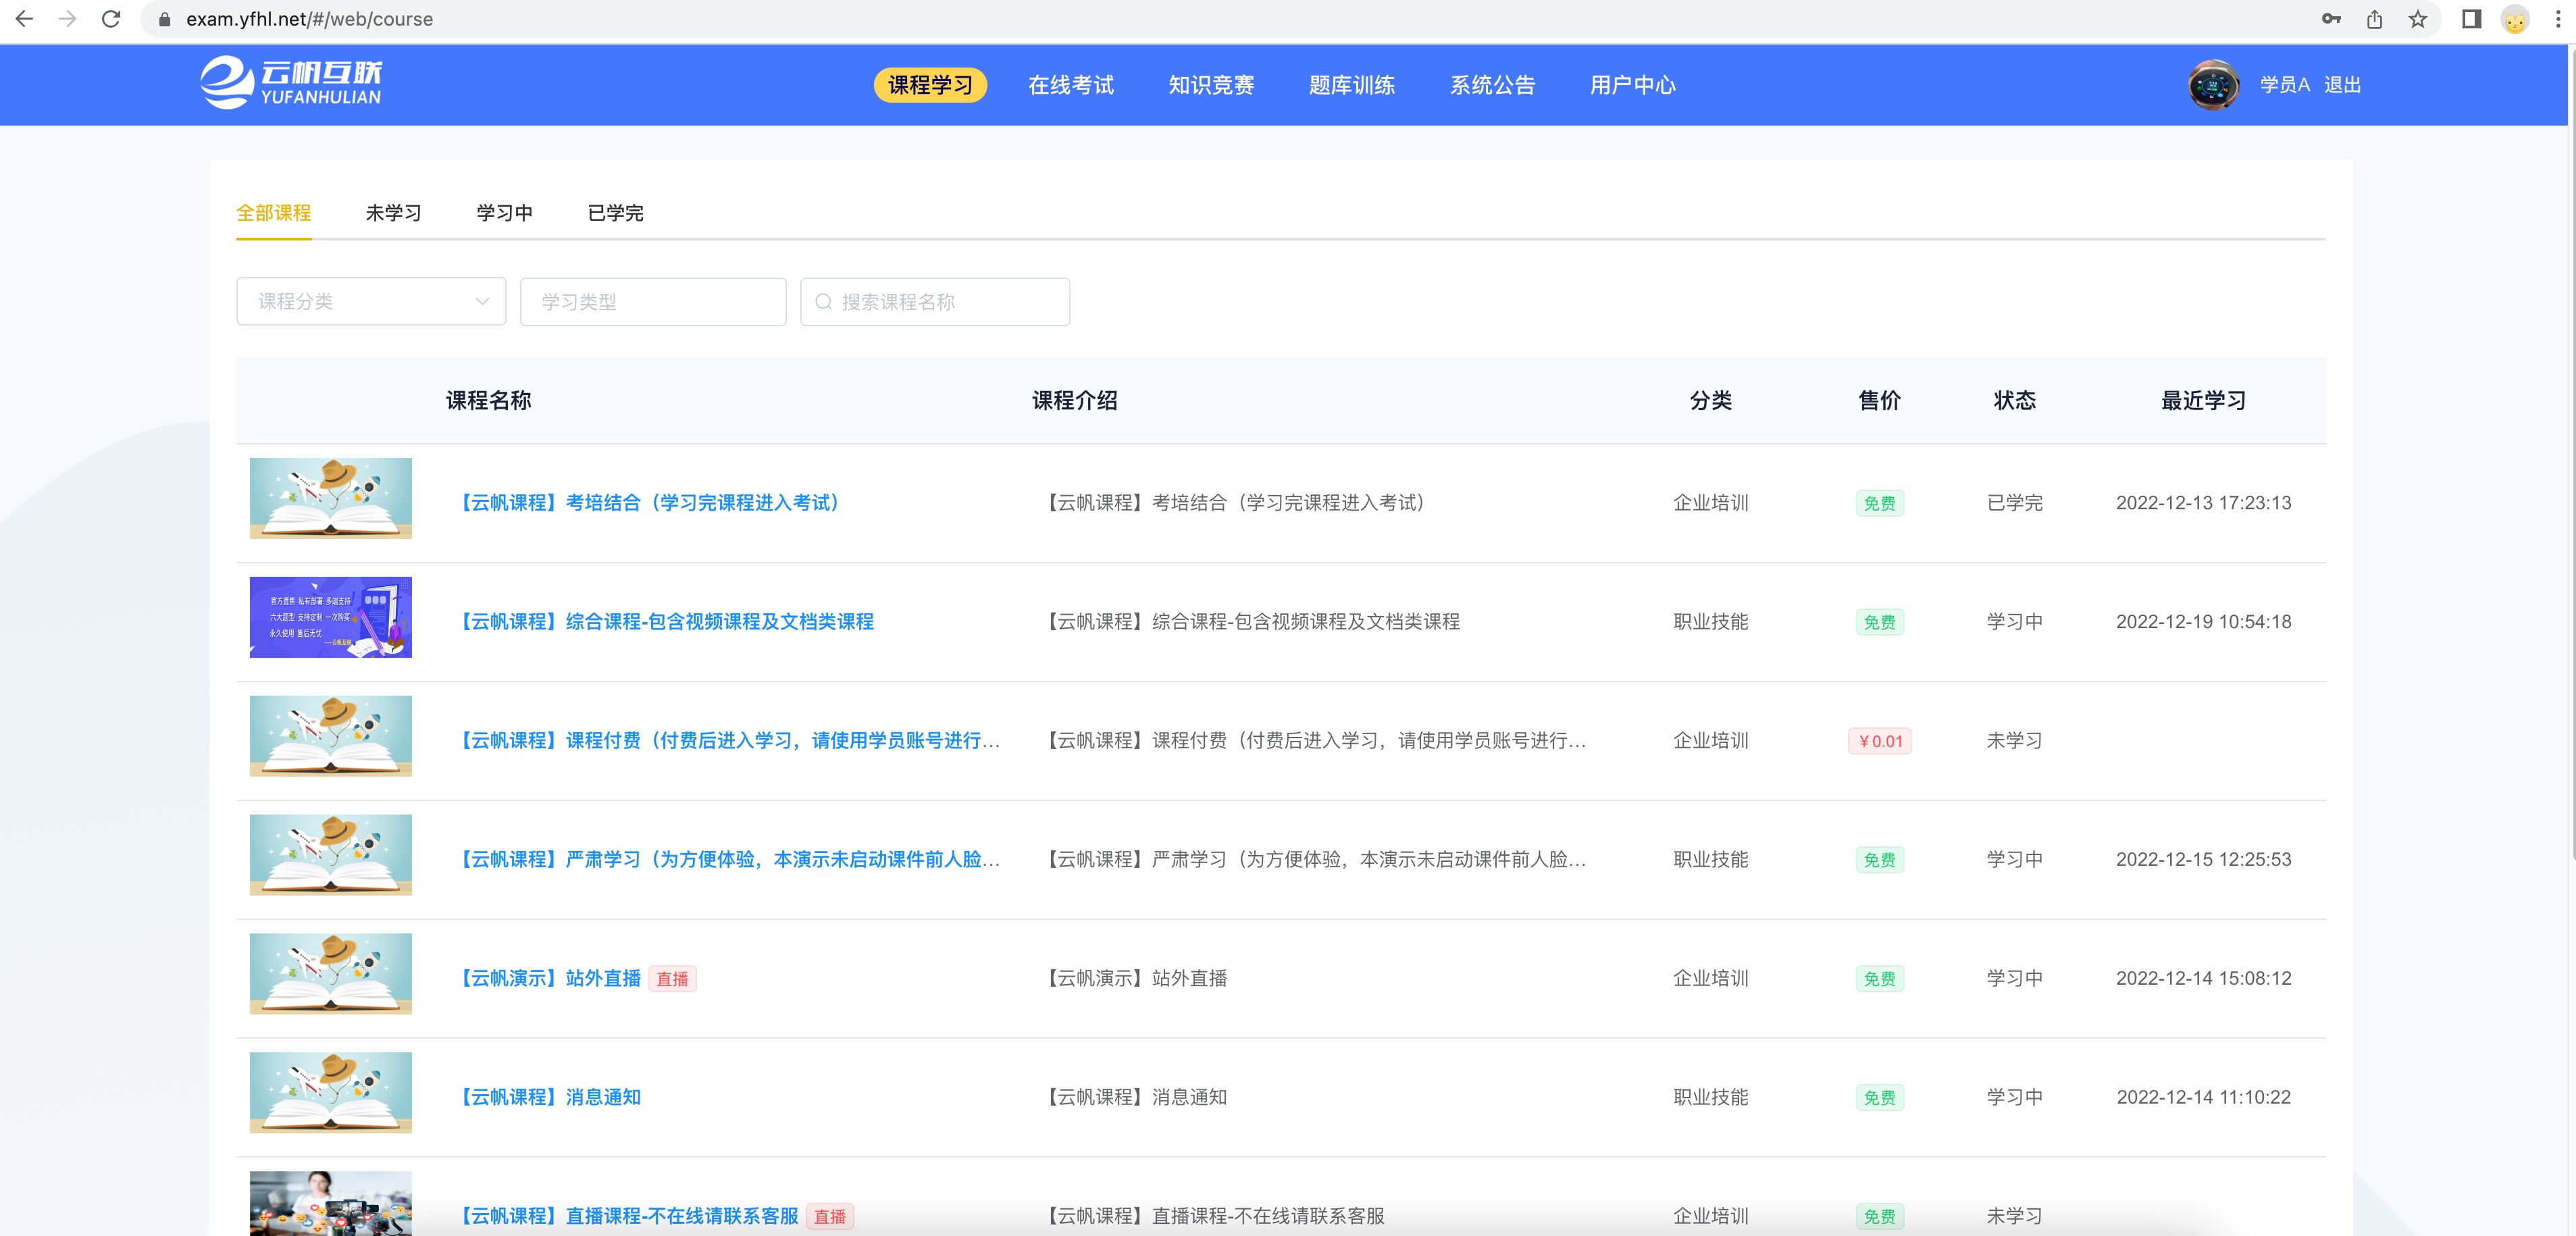Open 用户中心

pos(1633,85)
